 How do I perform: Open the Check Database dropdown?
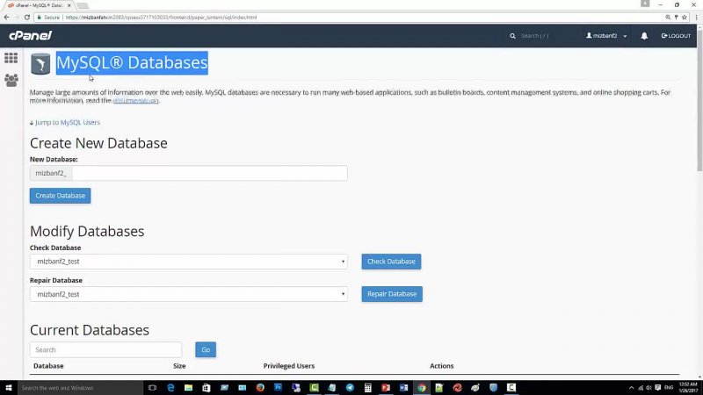coord(188,262)
